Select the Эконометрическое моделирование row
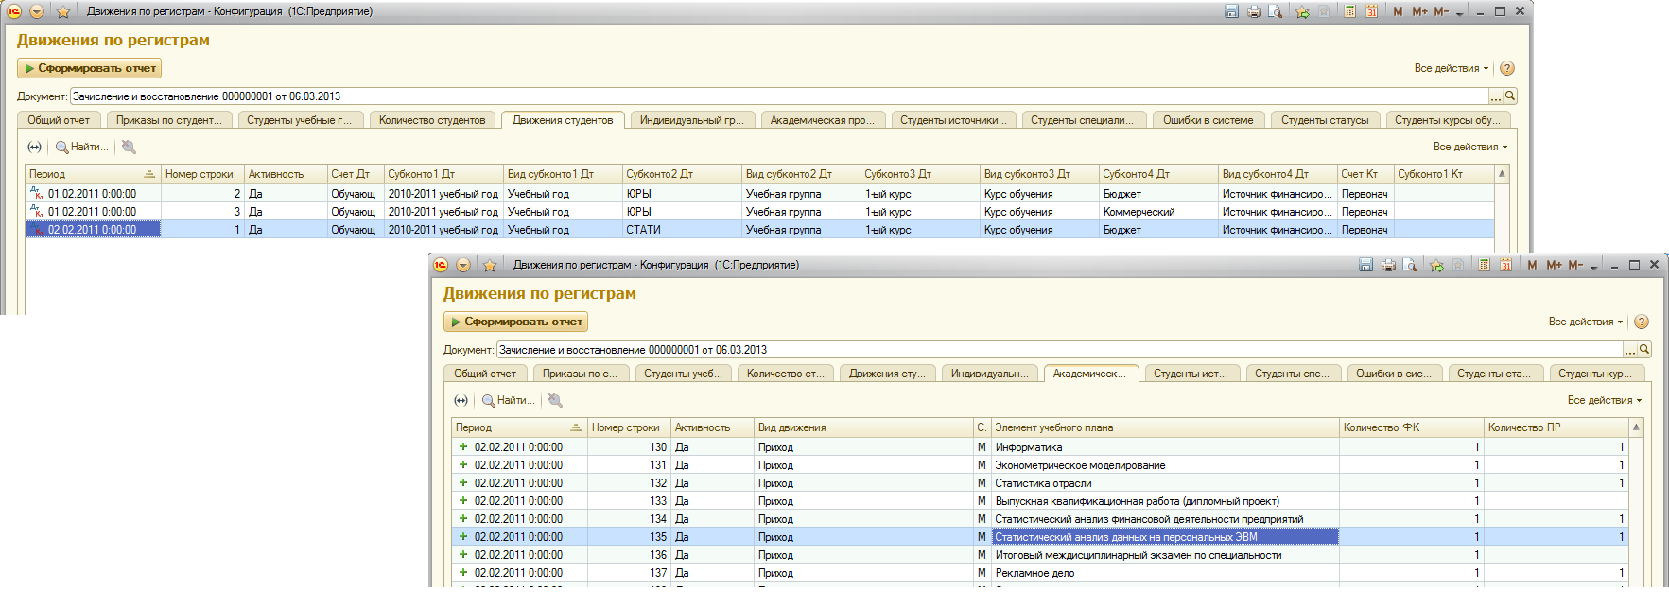Viewport: 1669px width, 592px height. point(1079,465)
